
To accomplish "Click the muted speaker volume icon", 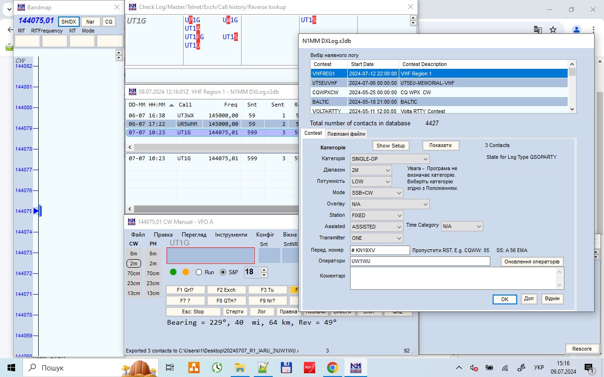I will pyautogui.click(x=474, y=368).
